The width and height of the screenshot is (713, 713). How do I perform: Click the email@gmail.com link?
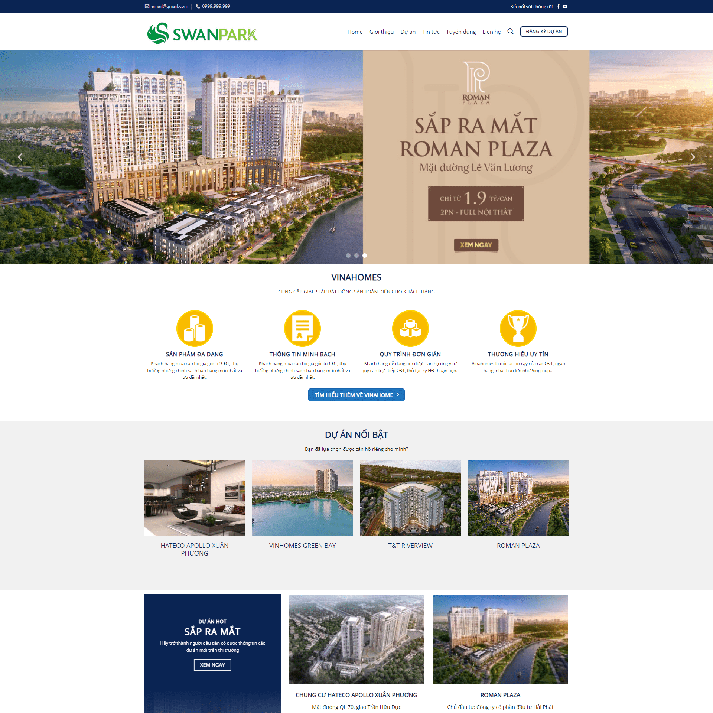pos(170,6)
